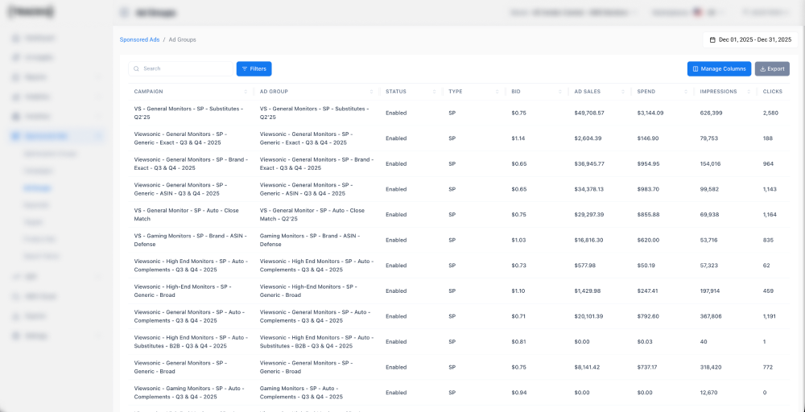Click Enabled status in the $1.14 bid row
This screenshot has width=805, height=412.
[x=396, y=138]
